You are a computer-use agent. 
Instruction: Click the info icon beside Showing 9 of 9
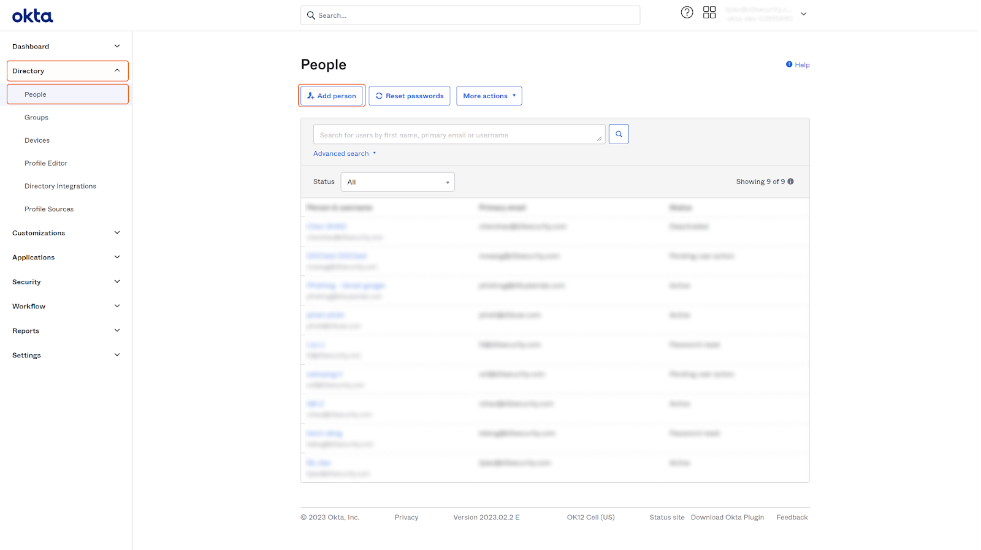coord(791,181)
